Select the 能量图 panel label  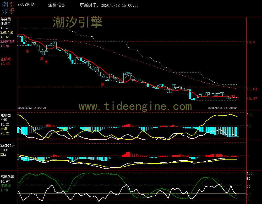(6, 115)
